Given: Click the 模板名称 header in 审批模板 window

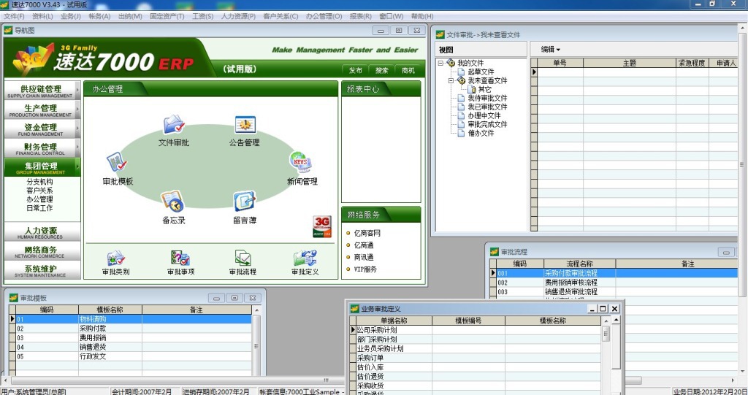Looking at the screenshot, I should [110, 310].
